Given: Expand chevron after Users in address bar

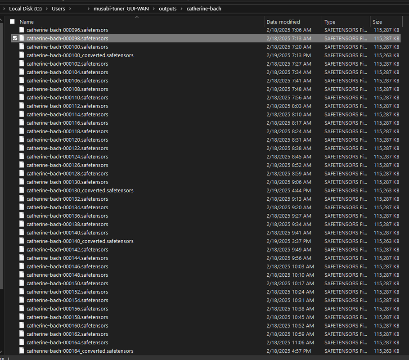Looking at the screenshot, I should point(70,9).
